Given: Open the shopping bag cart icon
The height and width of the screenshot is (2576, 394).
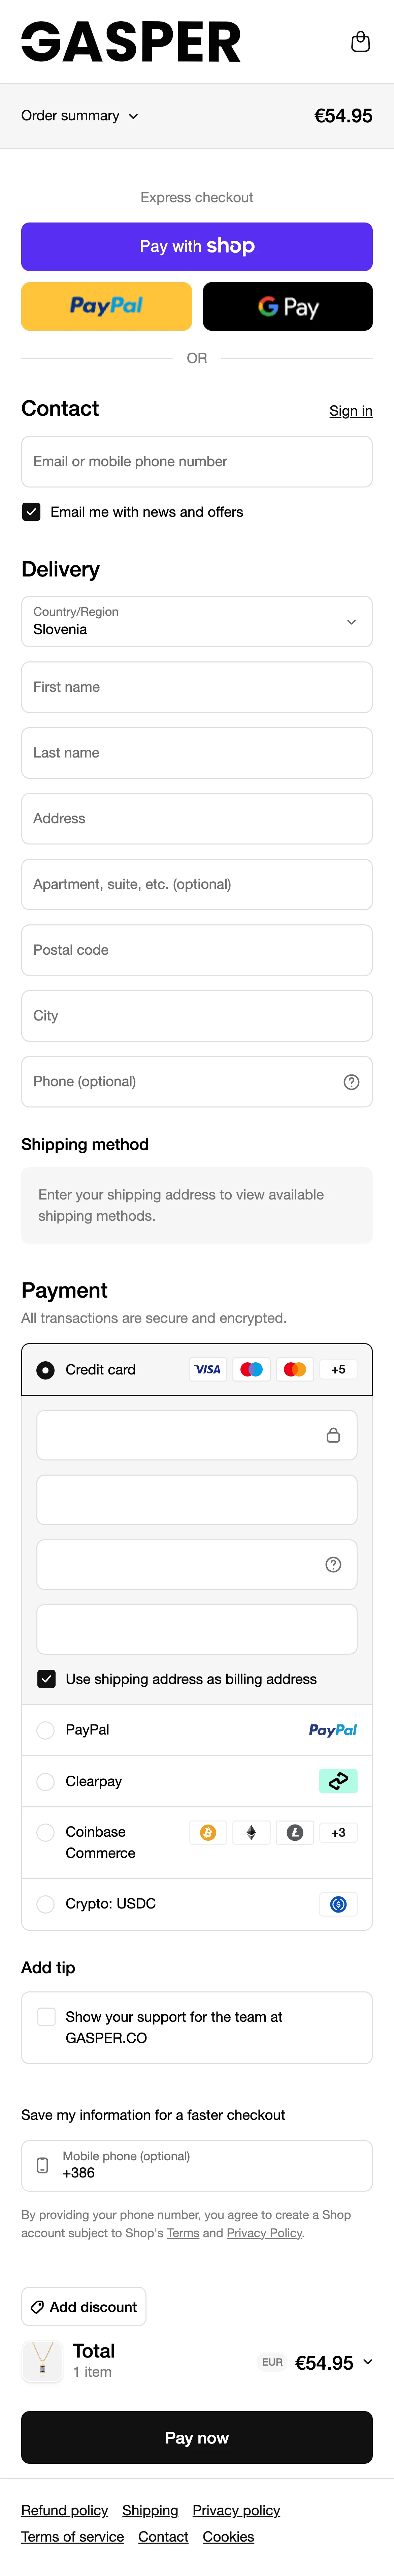Looking at the screenshot, I should (x=360, y=42).
